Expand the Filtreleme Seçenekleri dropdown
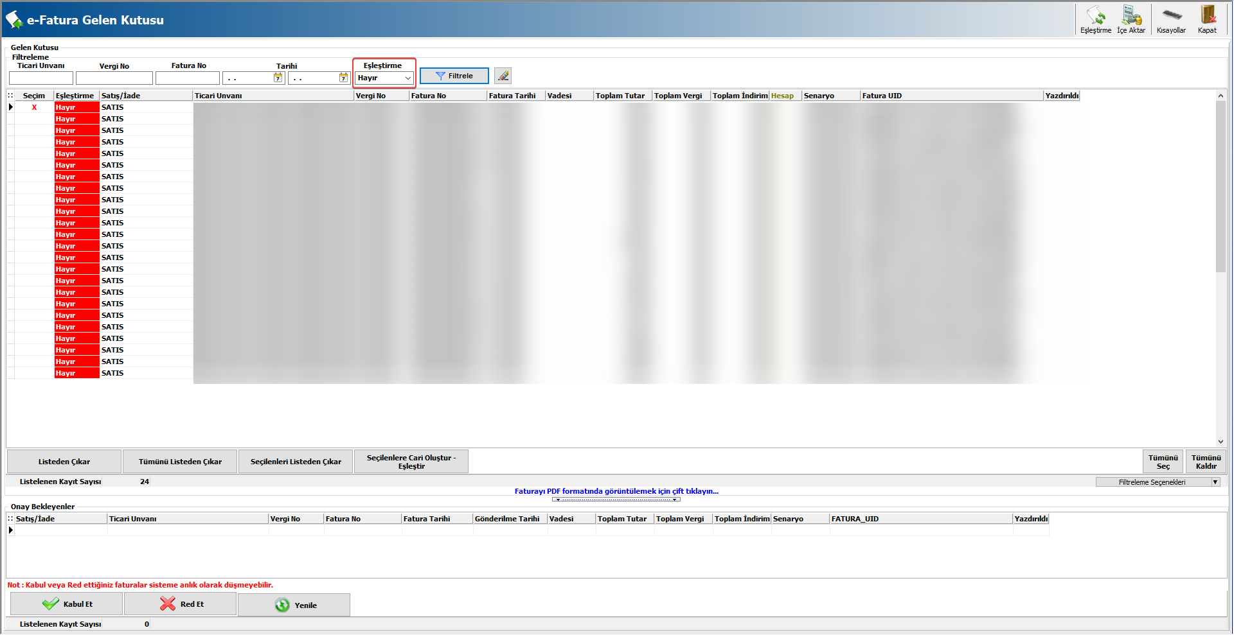1234x635 pixels. 1215,482
